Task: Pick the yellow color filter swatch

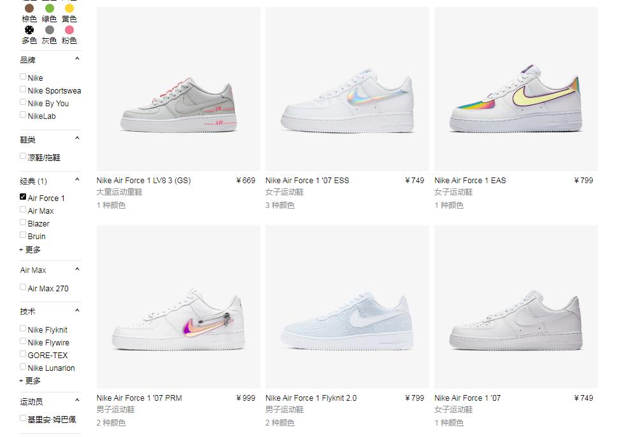Action: (69, 8)
